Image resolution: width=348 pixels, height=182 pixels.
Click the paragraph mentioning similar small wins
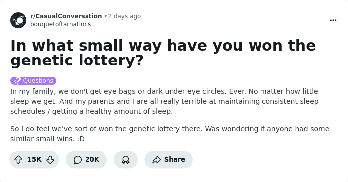(170, 134)
